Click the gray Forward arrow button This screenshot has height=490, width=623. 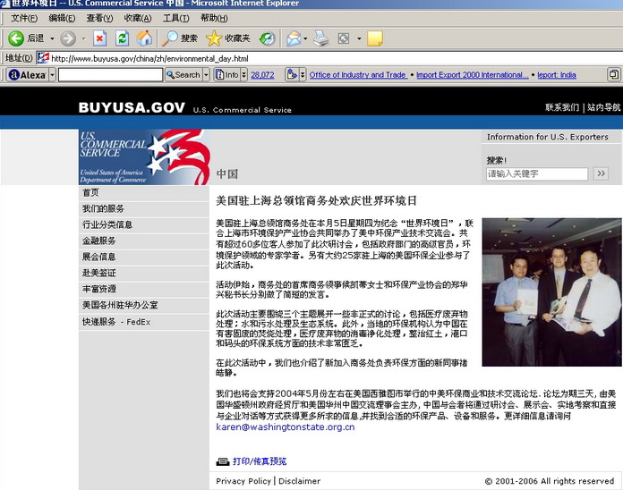point(68,38)
